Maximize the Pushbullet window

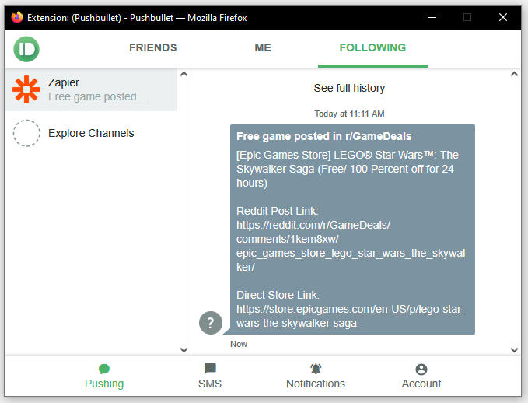point(467,17)
